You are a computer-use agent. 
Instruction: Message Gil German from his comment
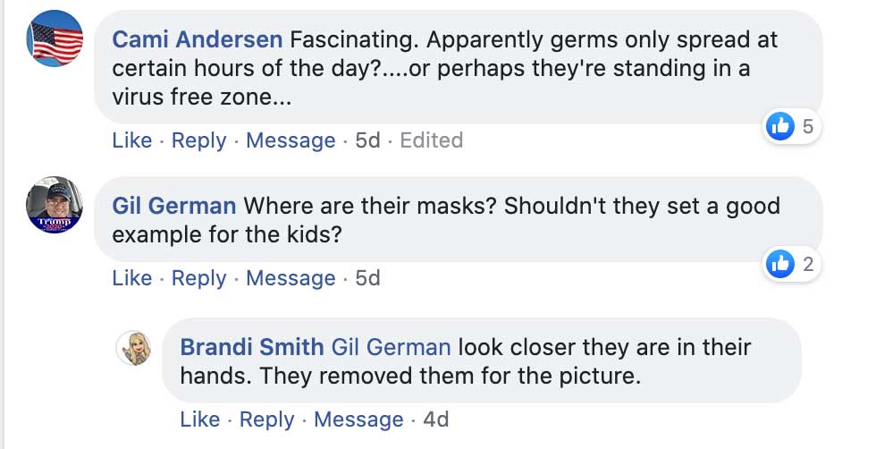pyautogui.click(x=291, y=278)
